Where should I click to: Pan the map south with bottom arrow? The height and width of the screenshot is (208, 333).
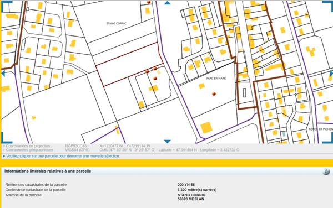tap(168, 142)
